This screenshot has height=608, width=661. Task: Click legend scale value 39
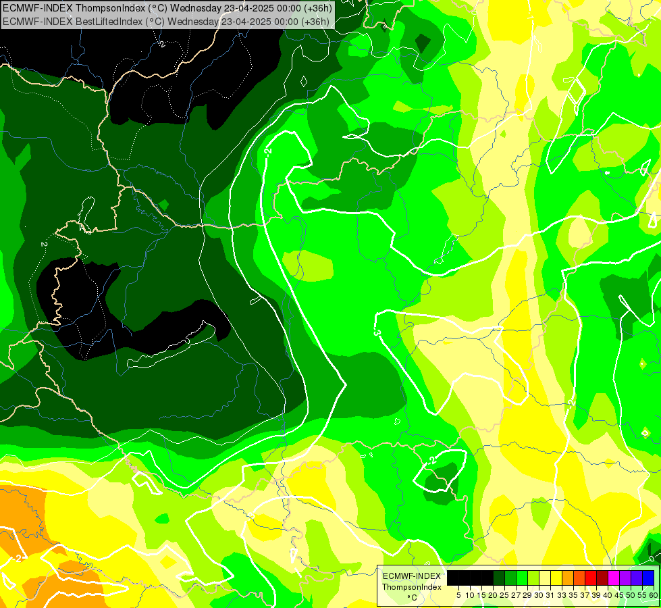click(596, 595)
